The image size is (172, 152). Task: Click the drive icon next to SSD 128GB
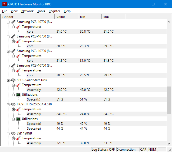pyautogui.click(x=13, y=133)
